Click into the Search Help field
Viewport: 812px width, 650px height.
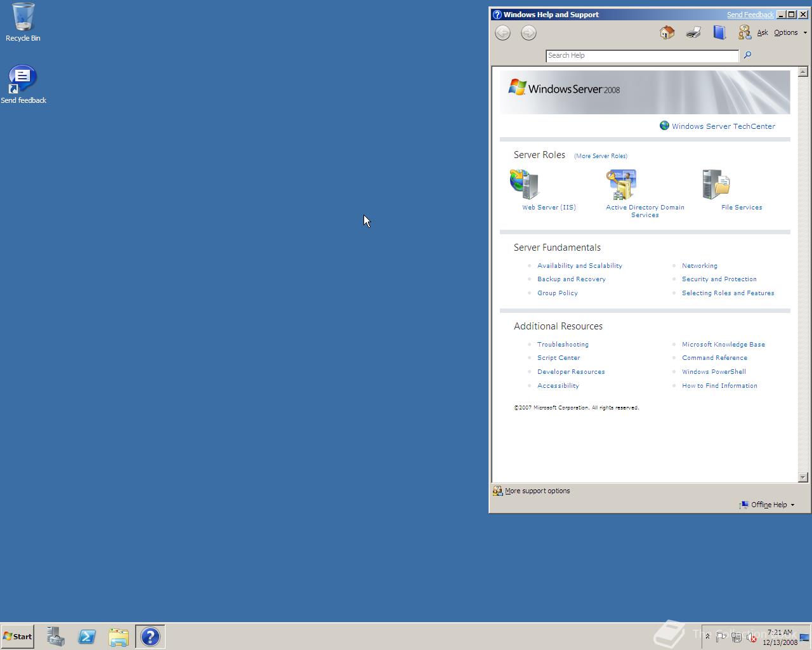[x=642, y=56]
